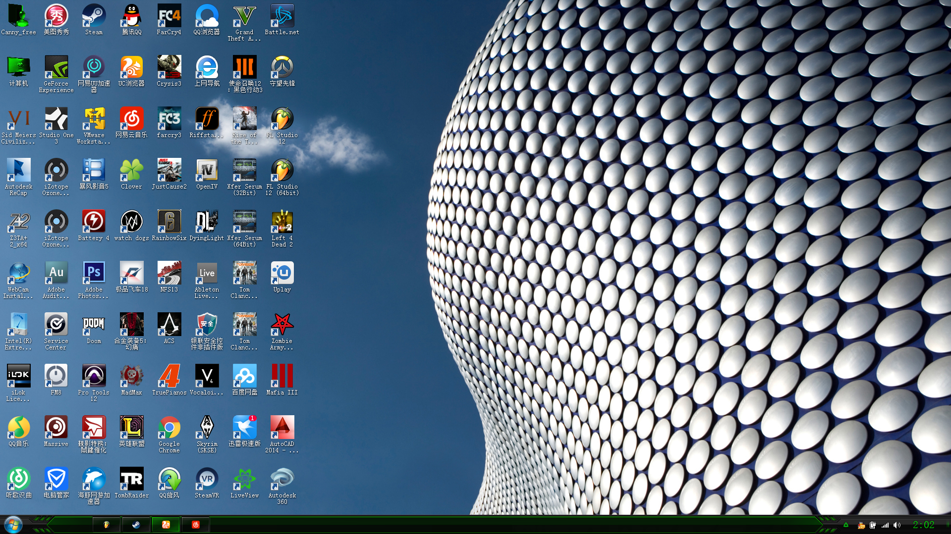Screen dimensions: 951x534
Task: Open AutoCAD 2014 shortcut
Action: pyautogui.click(x=282, y=435)
